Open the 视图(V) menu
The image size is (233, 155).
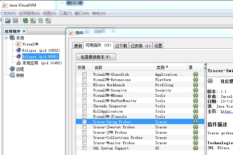tap(50, 13)
